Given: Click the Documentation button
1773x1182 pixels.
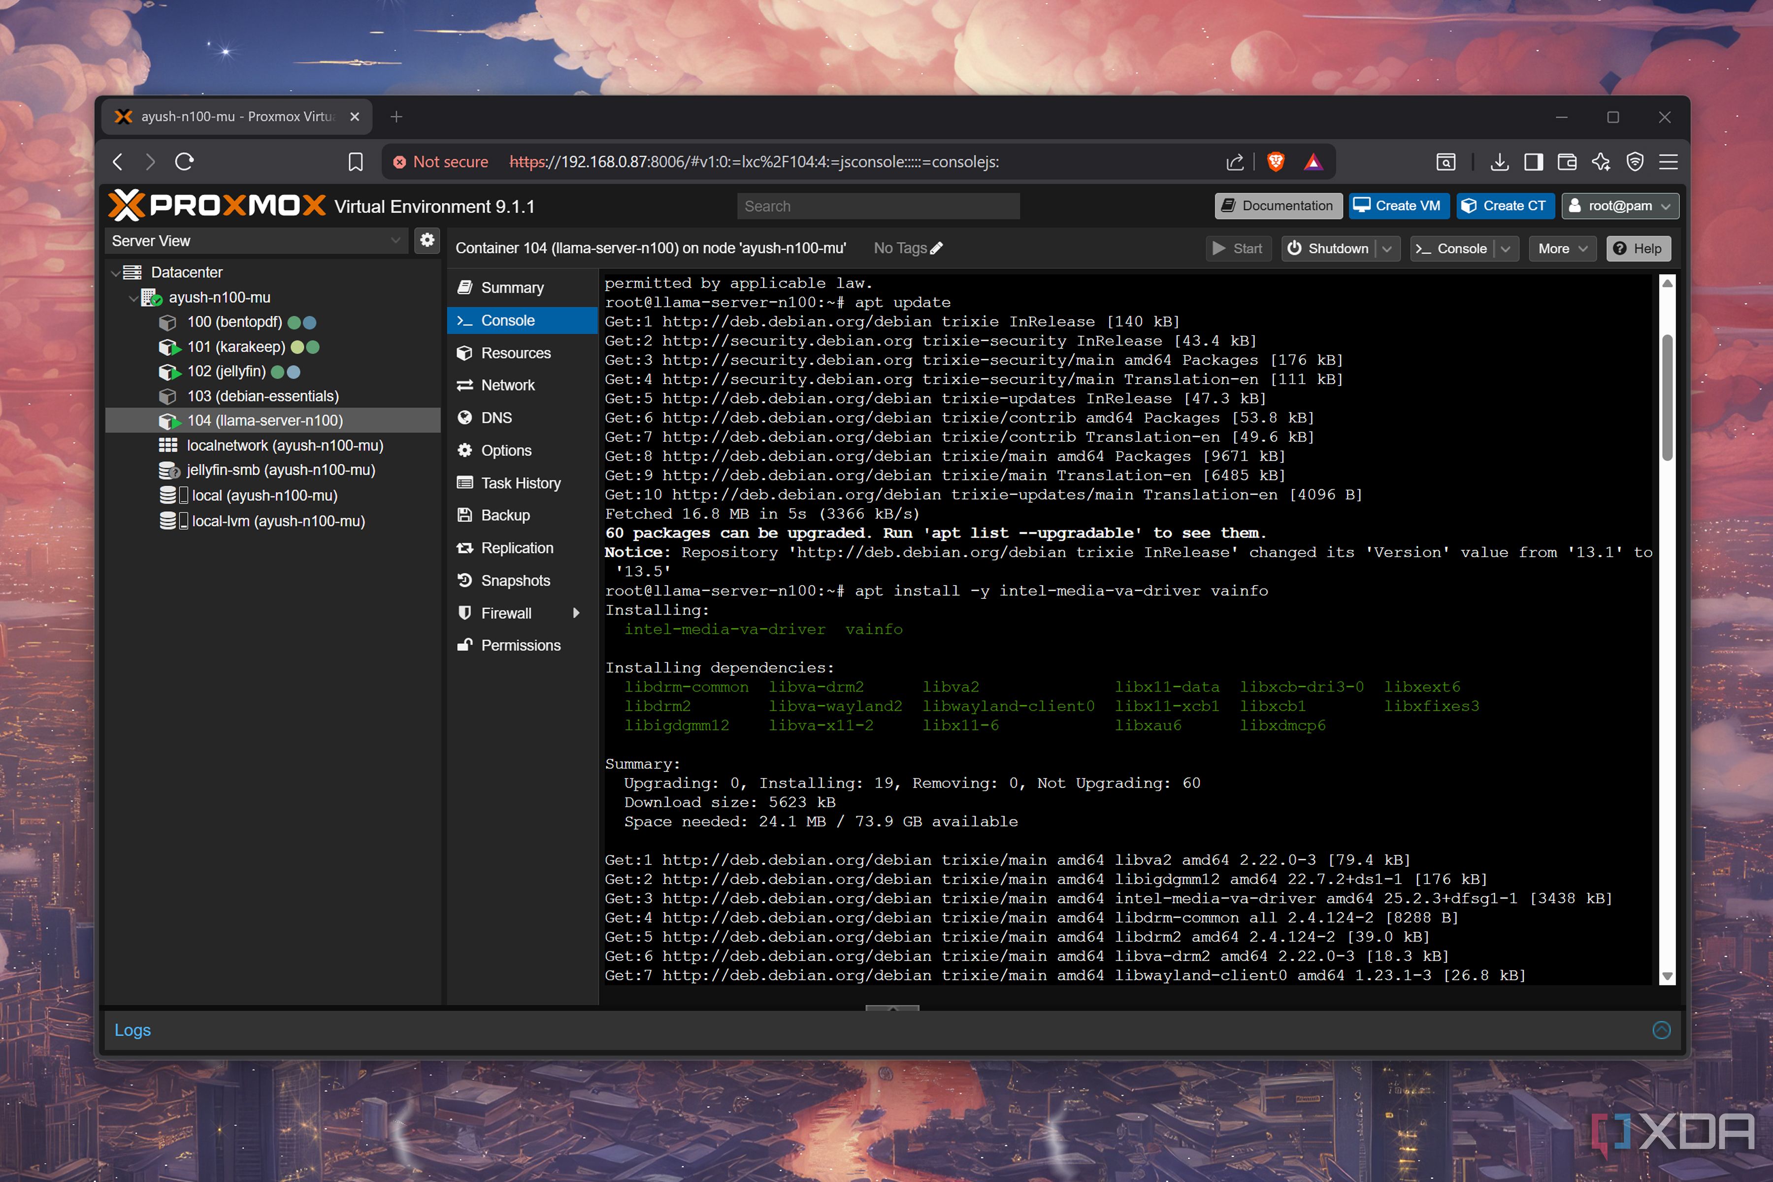Looking at the screenshot, I should 1278,206.
